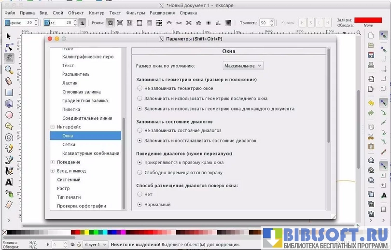Open the 'Максимальное' window size dropdown

[x=243, y=66]
